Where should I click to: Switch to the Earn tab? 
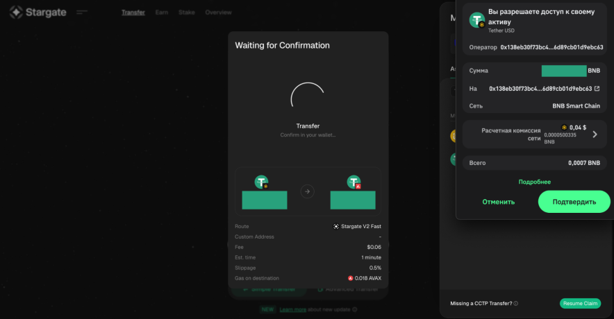[x=162, y=12]
